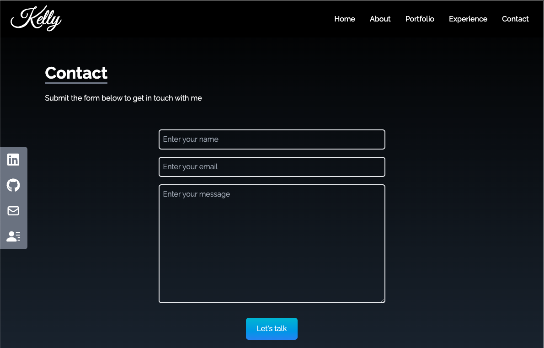The image size is (544, 348).
Task: Click the Kelly script logo
Action: pos(36,18)
